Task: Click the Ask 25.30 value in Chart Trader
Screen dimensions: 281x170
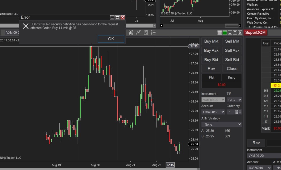Action: pos(210,131)
